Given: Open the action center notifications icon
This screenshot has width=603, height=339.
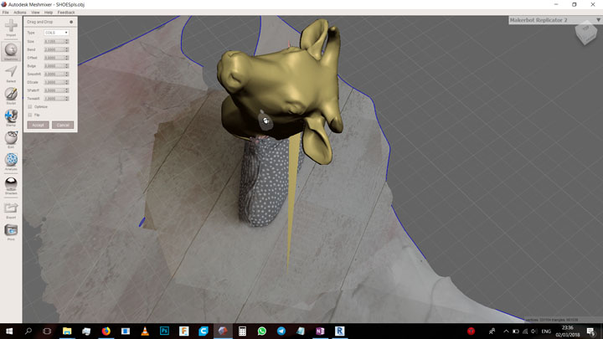Looking at the screenshot, I should click(591, 331).
